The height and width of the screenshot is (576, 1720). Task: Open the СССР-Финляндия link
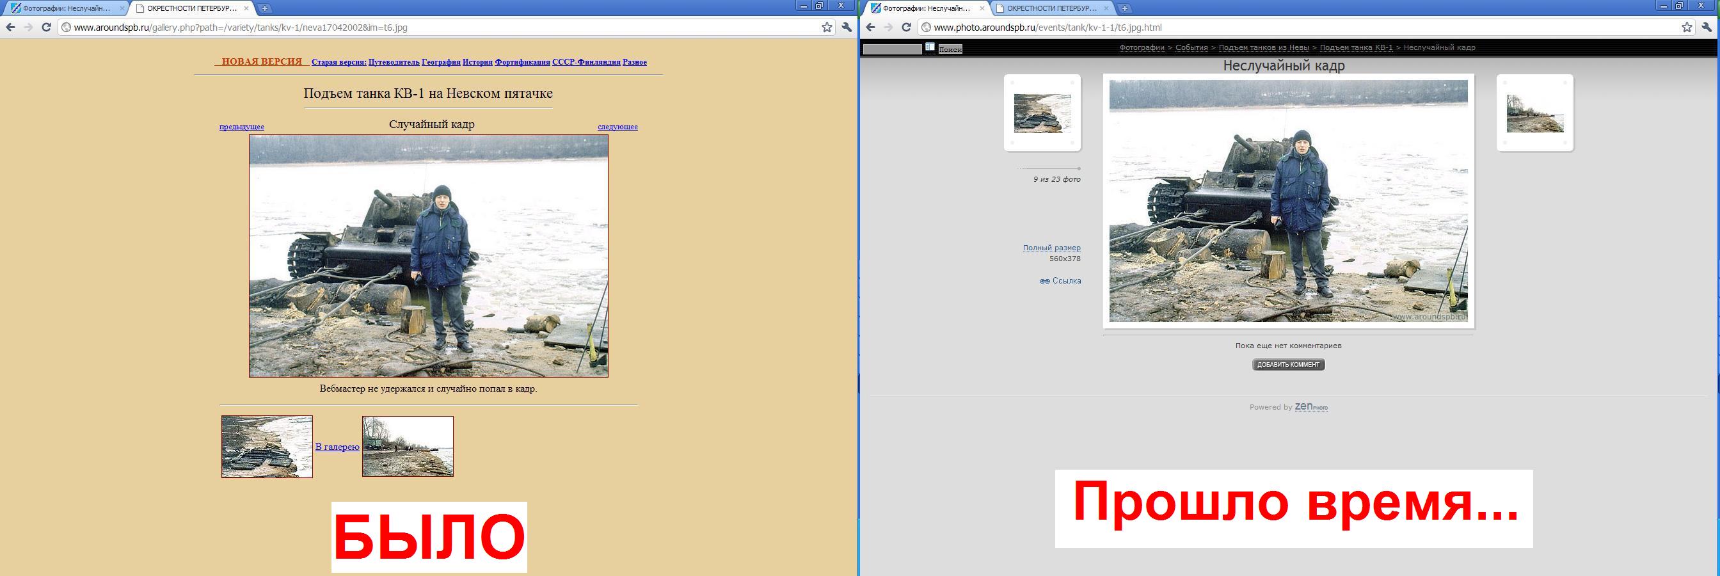pyautogui.click(x=586, y=62)
